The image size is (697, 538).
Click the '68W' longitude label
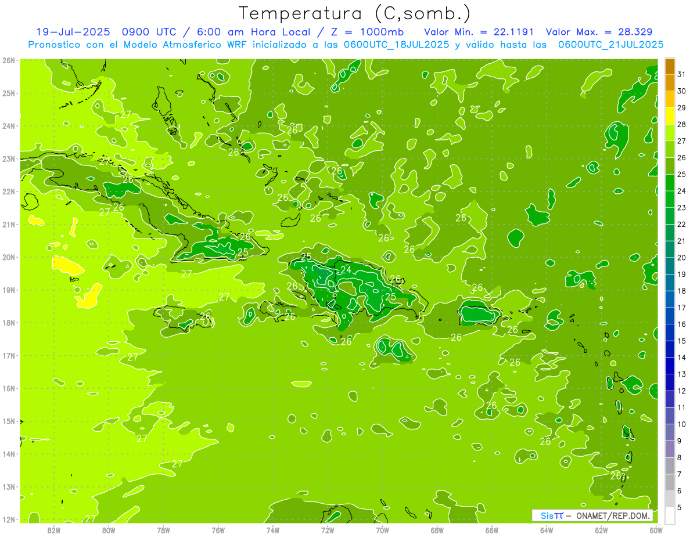pos(437,530)
